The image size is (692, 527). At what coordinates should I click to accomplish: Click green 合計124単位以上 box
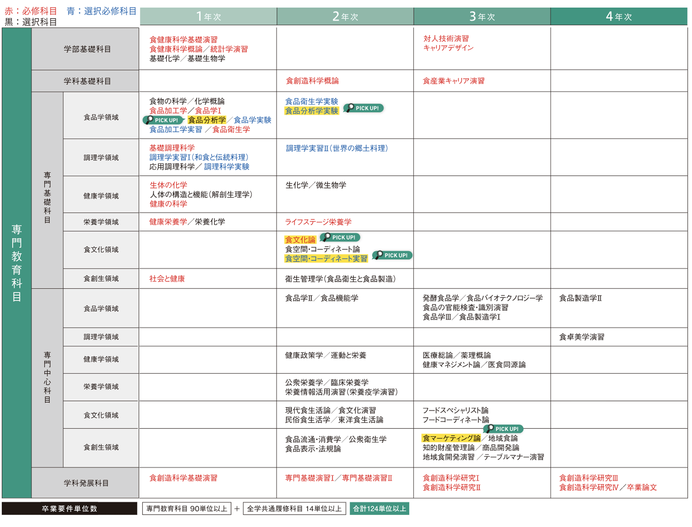click(x=379, y=509)
